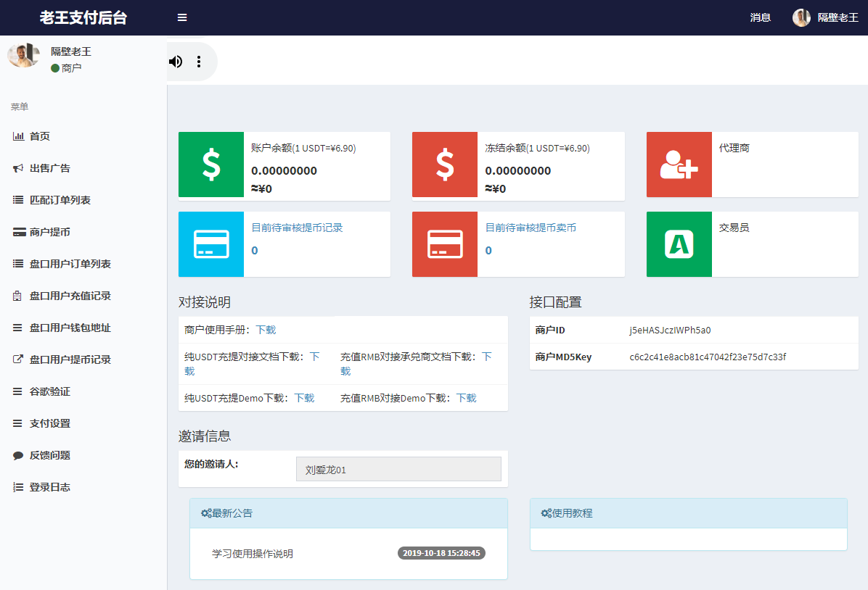The width and height of the screenshot is (868, 590).
Task: Click the red frozen balance dollar icon
Action: pyautogui.click(x=445, y=165)
